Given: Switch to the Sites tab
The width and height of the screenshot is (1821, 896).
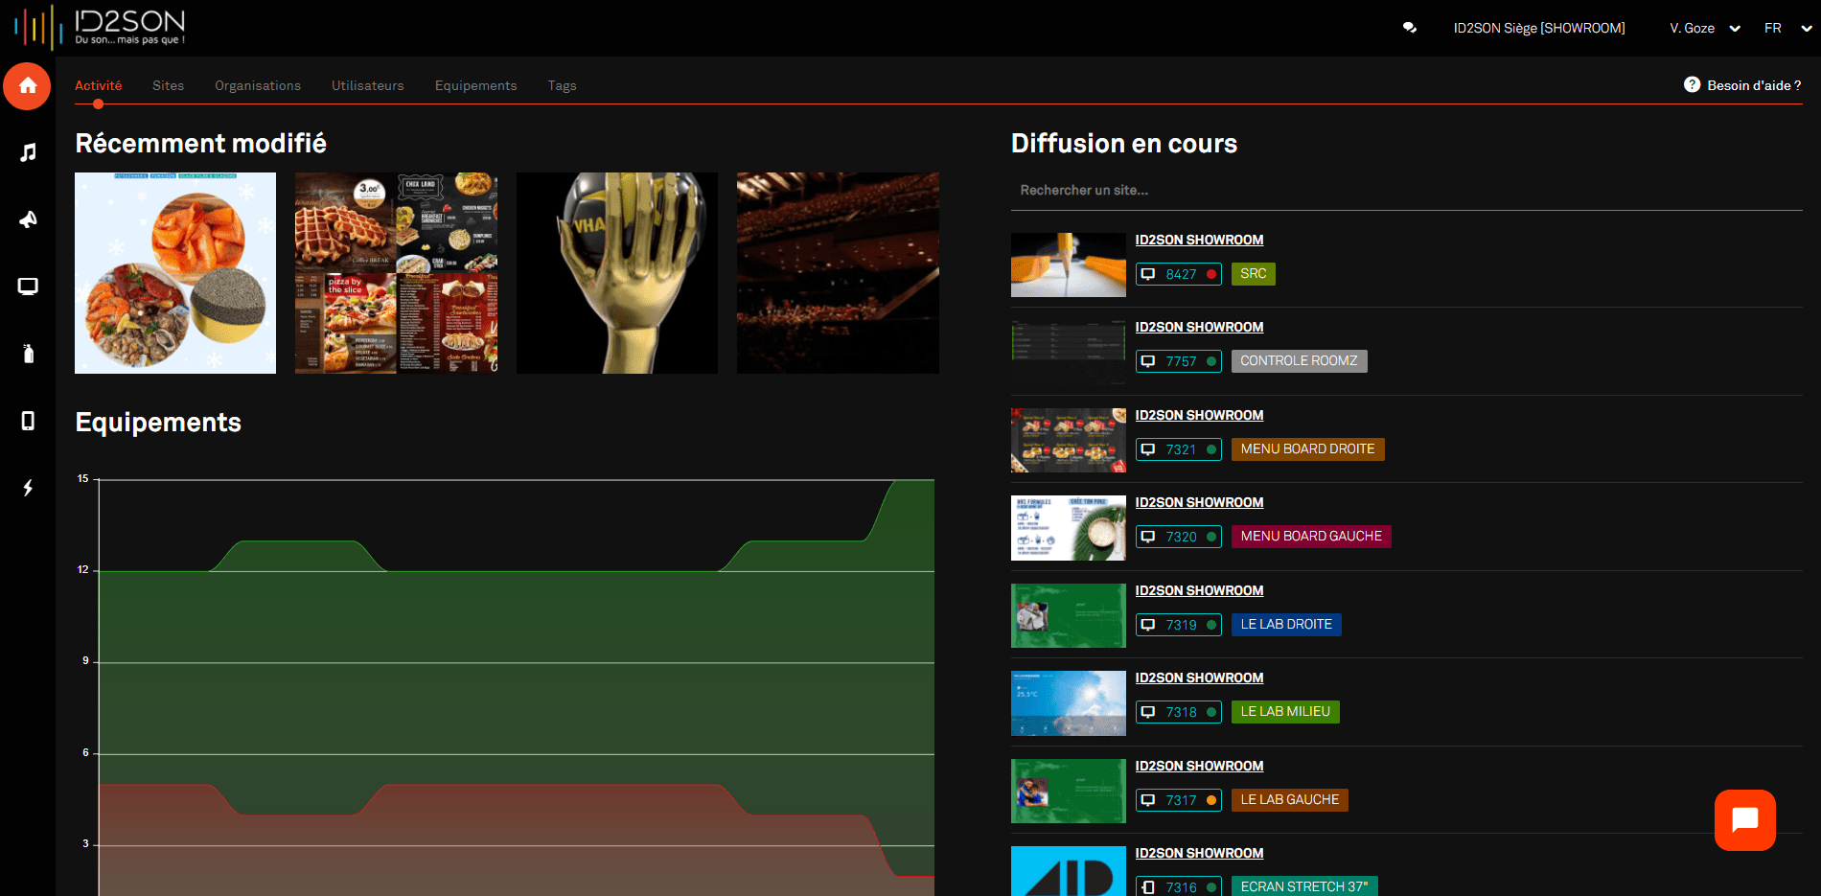Looking at the screenshot, I should 168,85.
